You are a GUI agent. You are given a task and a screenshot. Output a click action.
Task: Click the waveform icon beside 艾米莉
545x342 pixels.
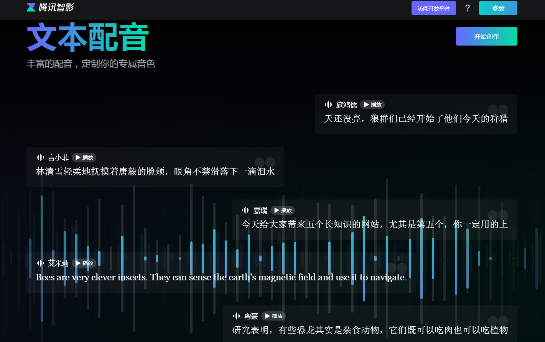pyautogui.click(x=41, y=263)
